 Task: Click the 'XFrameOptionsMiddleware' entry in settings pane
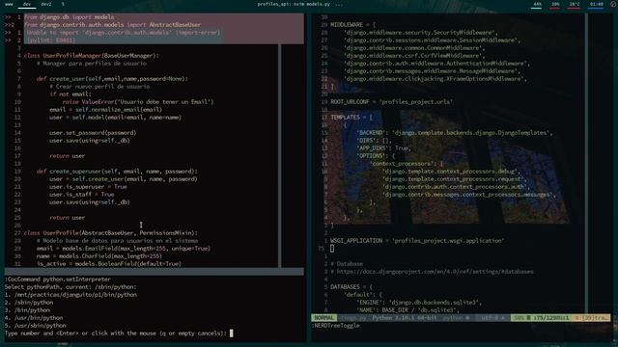click(x=435, y=79)
